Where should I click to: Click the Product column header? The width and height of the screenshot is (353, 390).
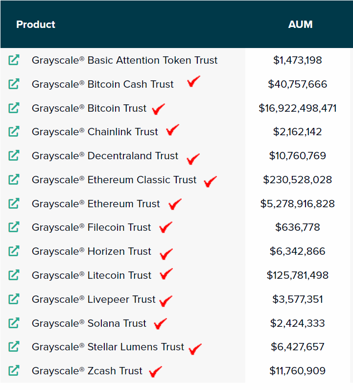(36, 24)
